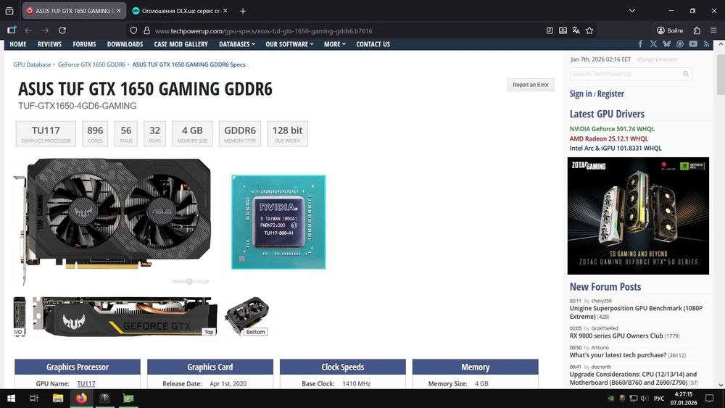Click the shield tracking protection icon
The width and height of the screenshot is (725, 408).
[133, 30]
